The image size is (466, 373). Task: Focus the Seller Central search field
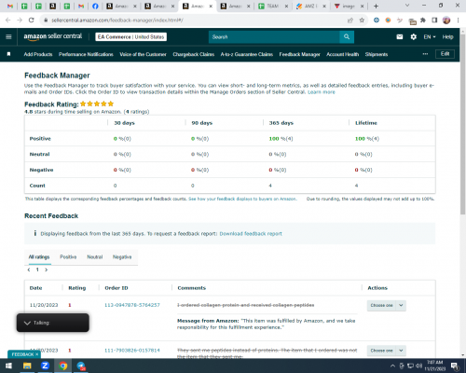tap(274, 37)
